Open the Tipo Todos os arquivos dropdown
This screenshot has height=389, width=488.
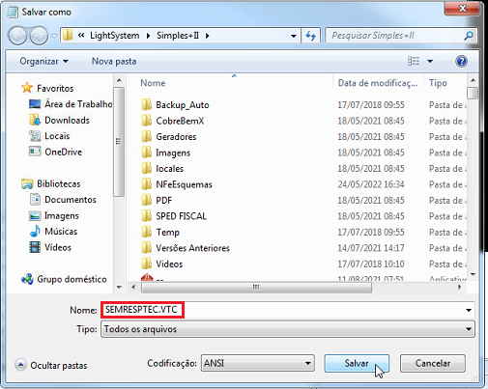288,329
